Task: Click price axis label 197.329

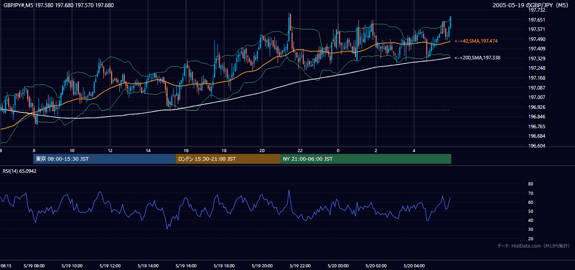Action: pyautogui.click(x=537, y=58)
